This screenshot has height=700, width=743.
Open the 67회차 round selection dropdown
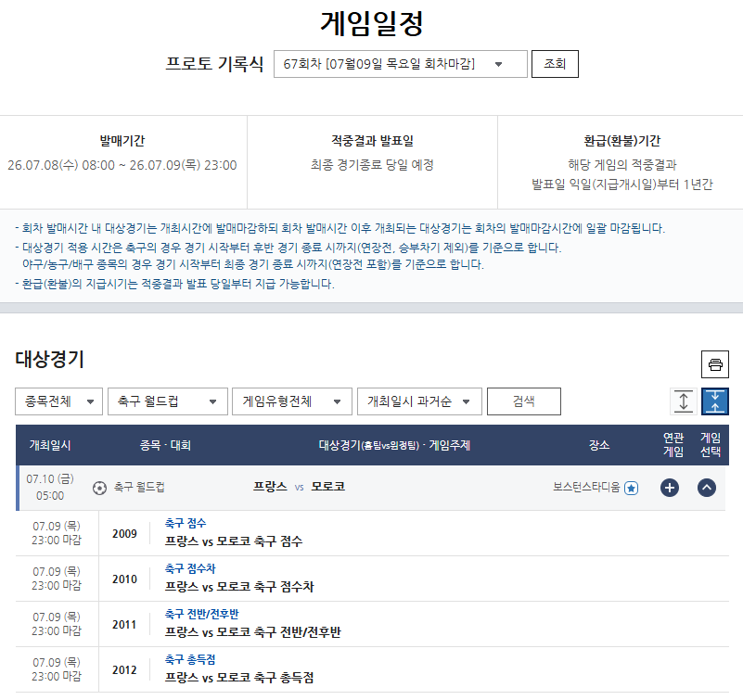(x=401, y=64)
